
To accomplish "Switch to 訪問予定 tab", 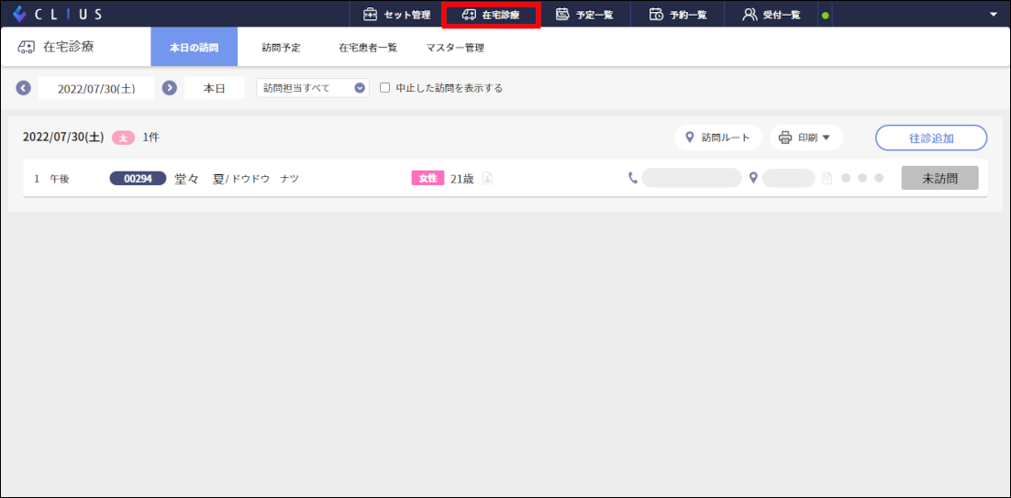I will pos(281,47).
